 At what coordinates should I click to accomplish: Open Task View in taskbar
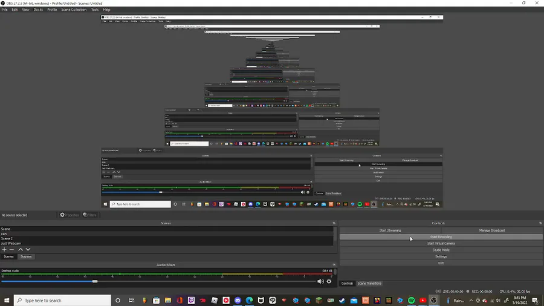131,301
